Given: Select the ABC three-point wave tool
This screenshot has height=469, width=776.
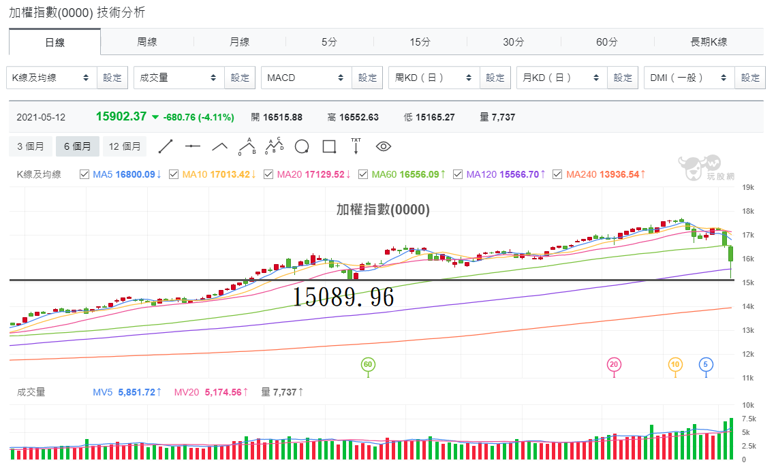Looking at the screenshot, I should click(247, 146).
